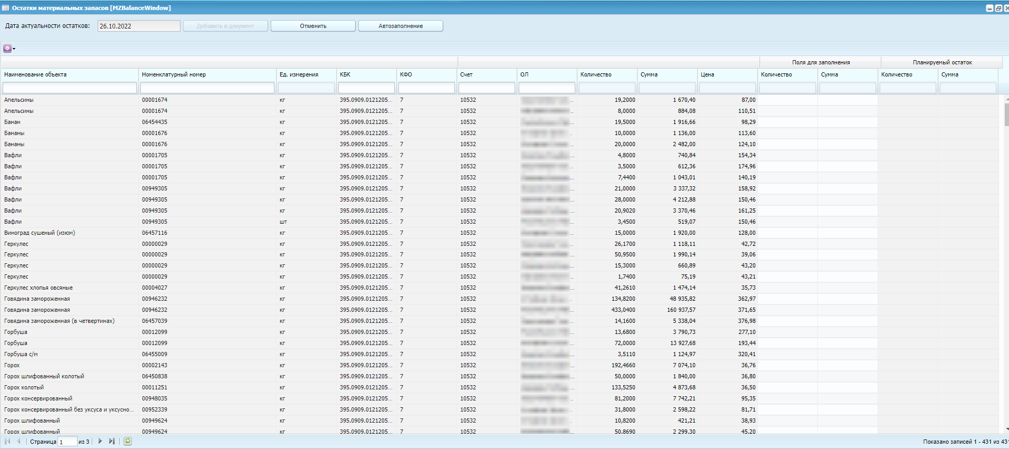
Task: Click nomenclature number 00948035
Action: point(155,398)
